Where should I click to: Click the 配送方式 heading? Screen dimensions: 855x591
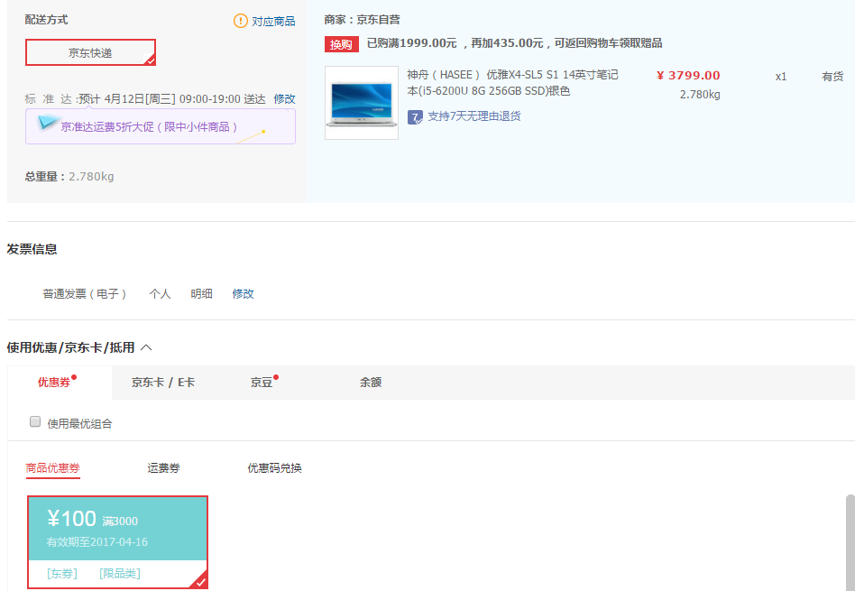tap(46, 20)
